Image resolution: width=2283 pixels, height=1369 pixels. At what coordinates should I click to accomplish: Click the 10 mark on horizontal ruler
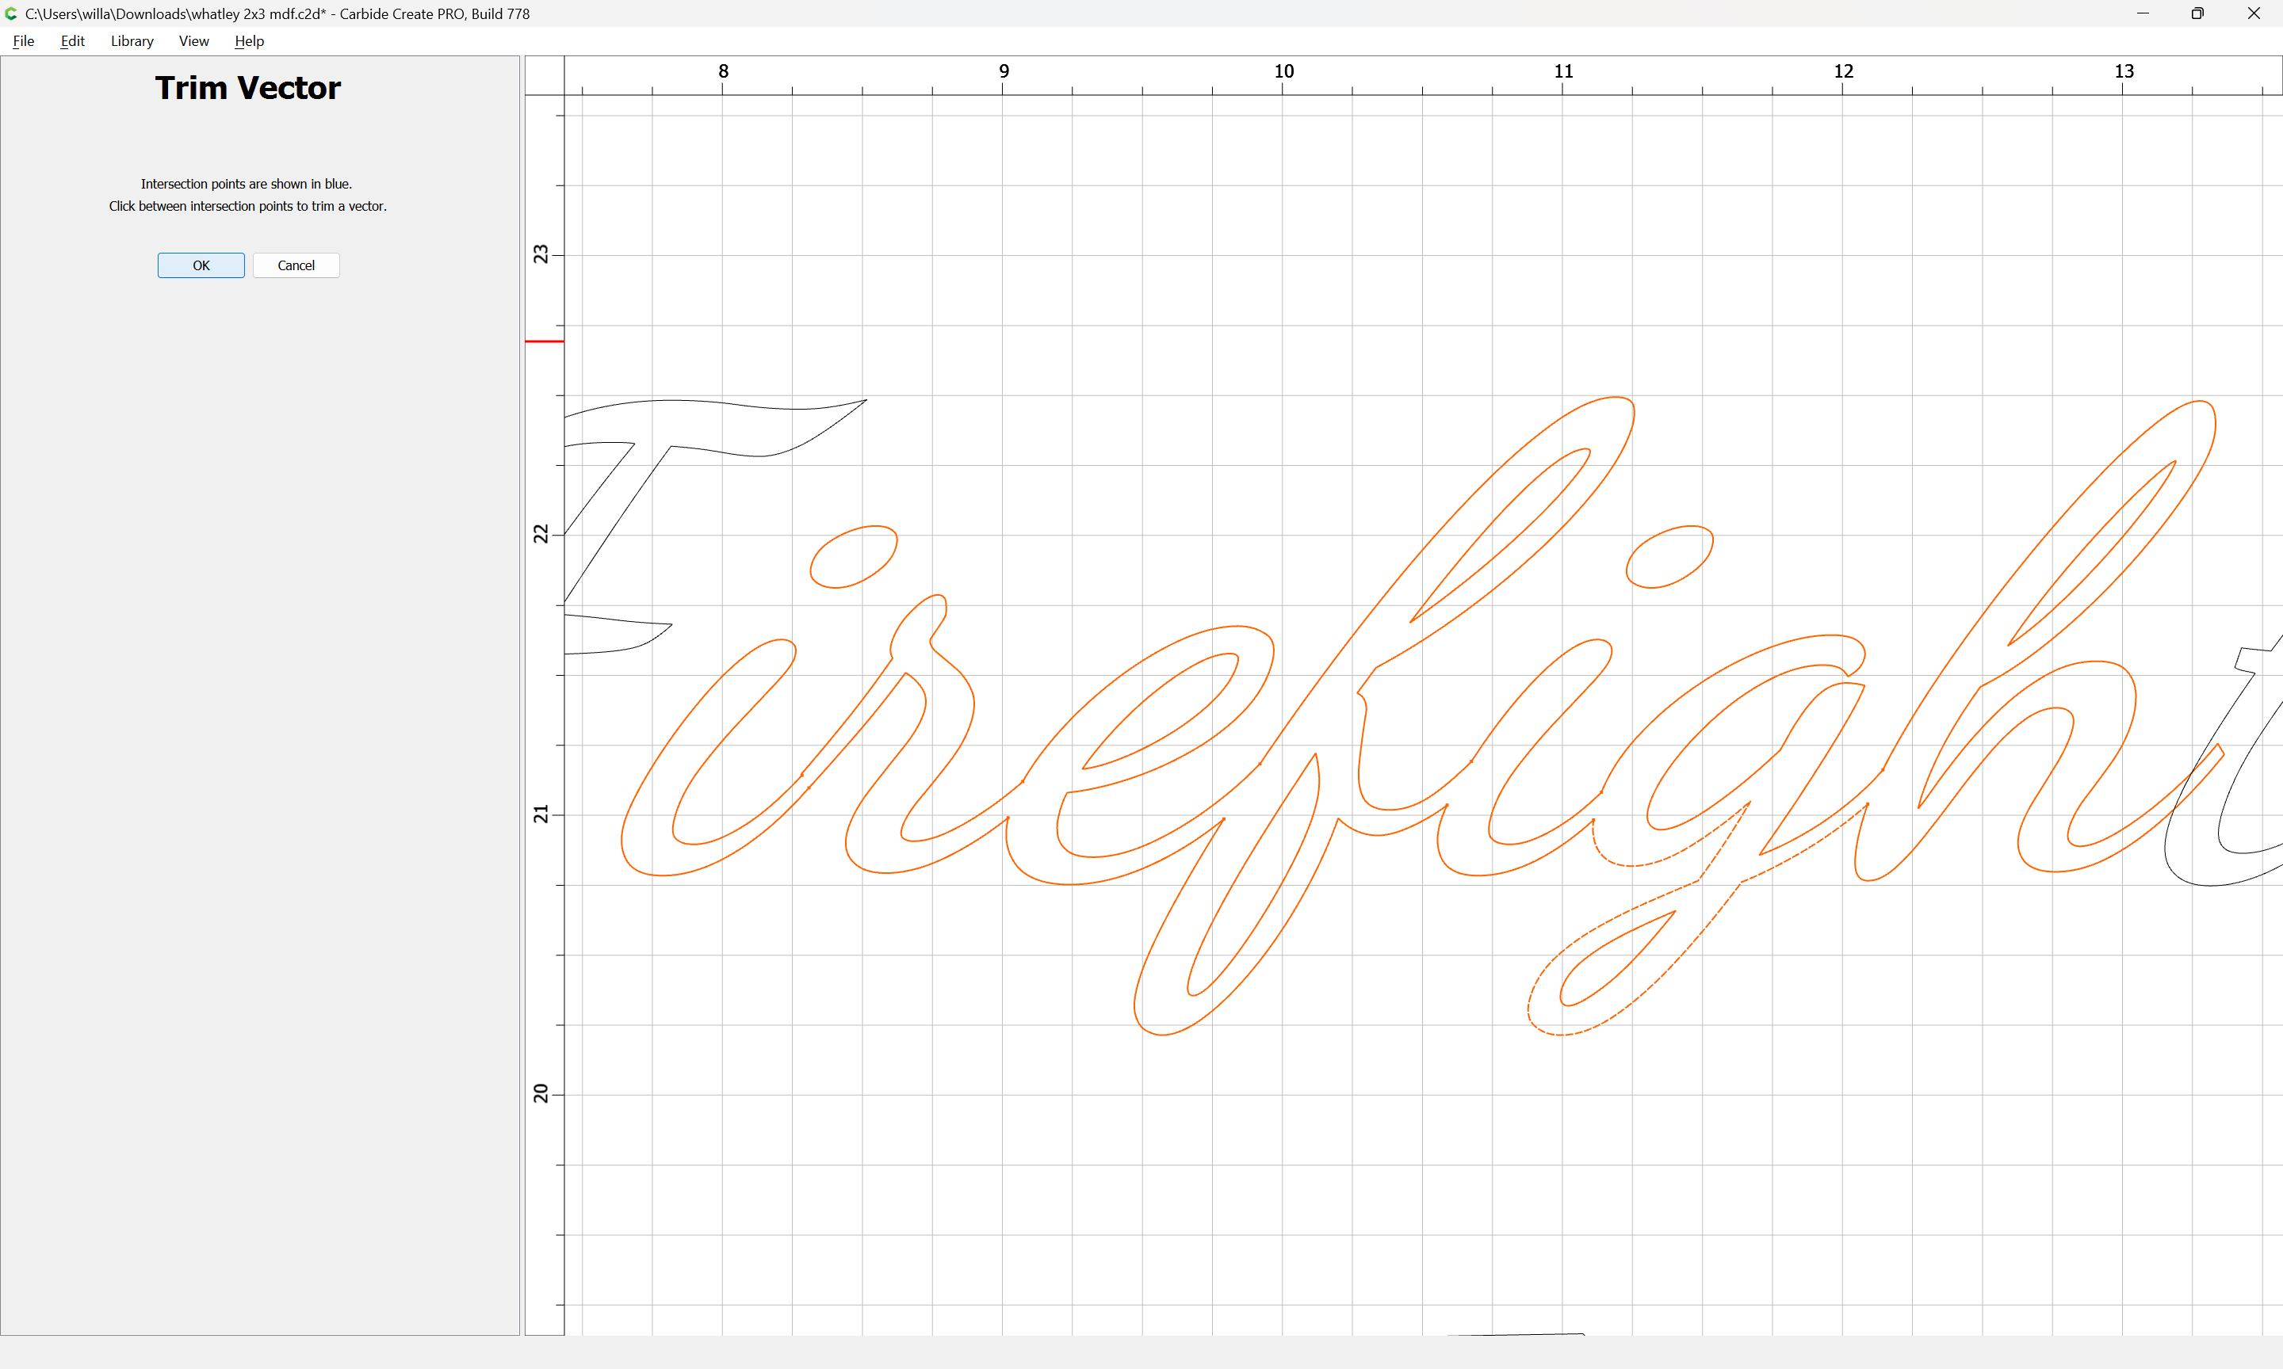[1283, 72]
